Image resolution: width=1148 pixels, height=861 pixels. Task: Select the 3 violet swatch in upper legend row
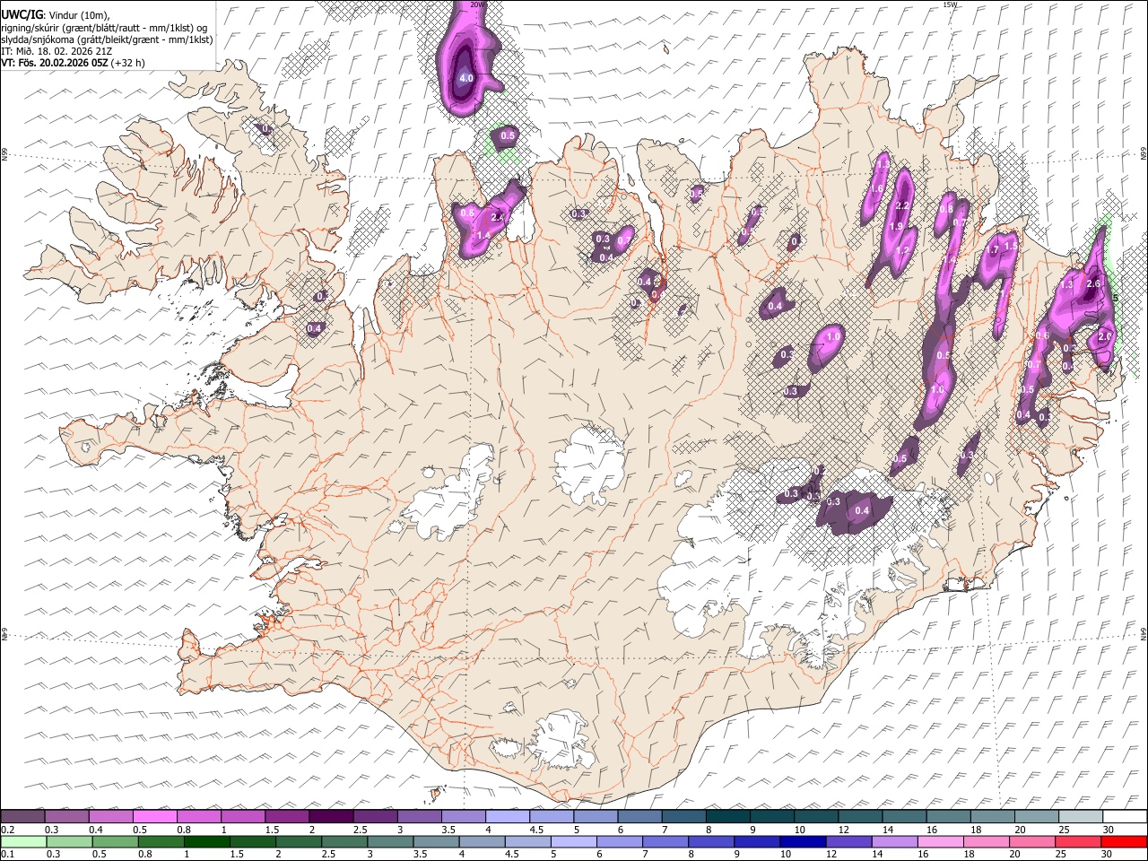click(418, 817)
